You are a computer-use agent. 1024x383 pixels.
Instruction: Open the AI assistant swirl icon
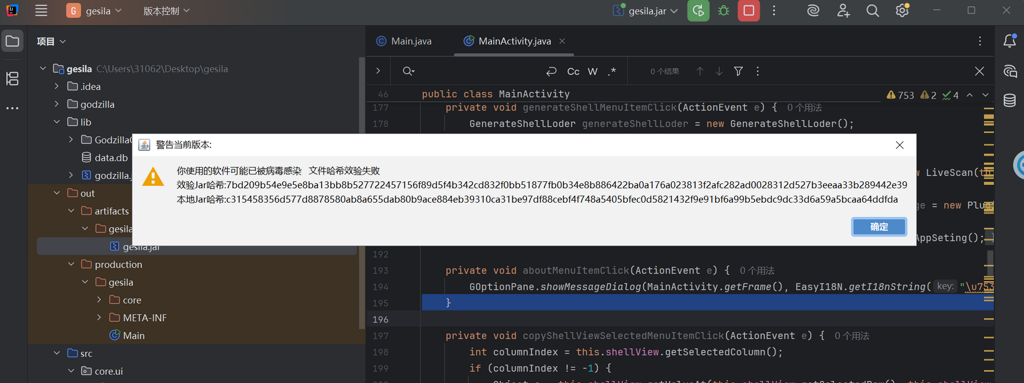pyautogui.click(x=813, y=11)
